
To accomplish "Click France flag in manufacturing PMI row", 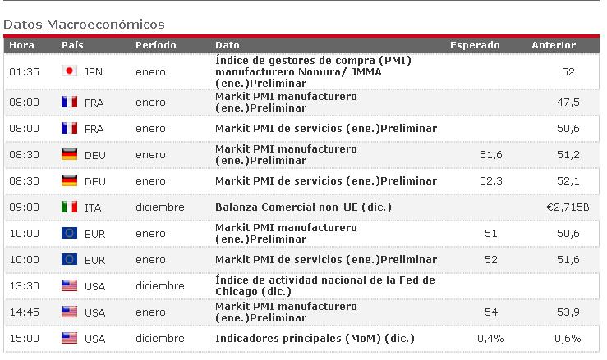I will click(x=69, y=103).
